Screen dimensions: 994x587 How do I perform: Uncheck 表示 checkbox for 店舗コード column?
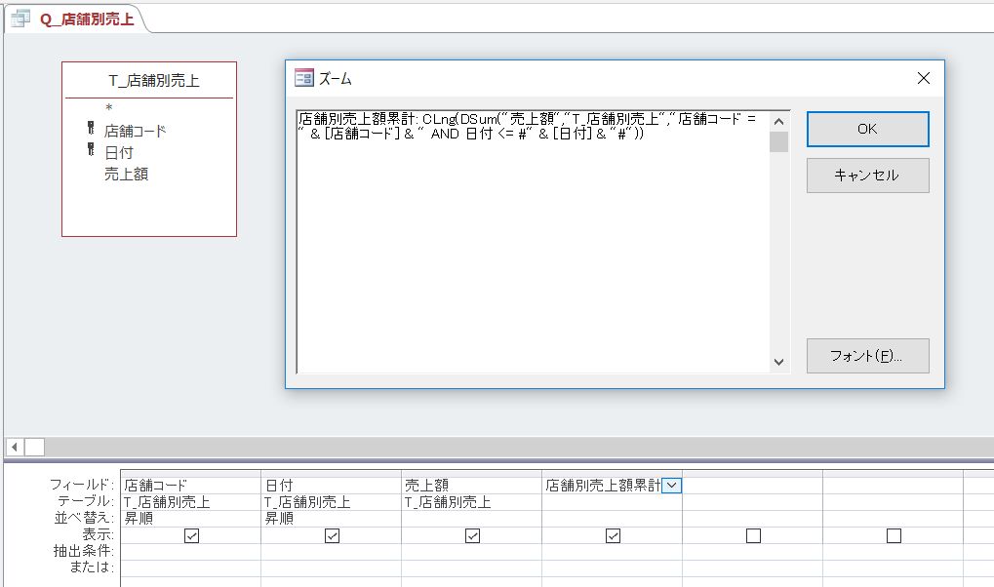(191, 535)
